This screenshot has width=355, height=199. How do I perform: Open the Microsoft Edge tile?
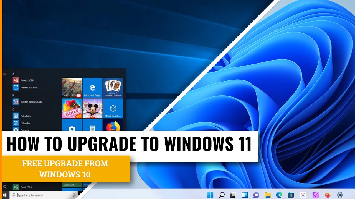pyautogui.click(x=92, y=88)
